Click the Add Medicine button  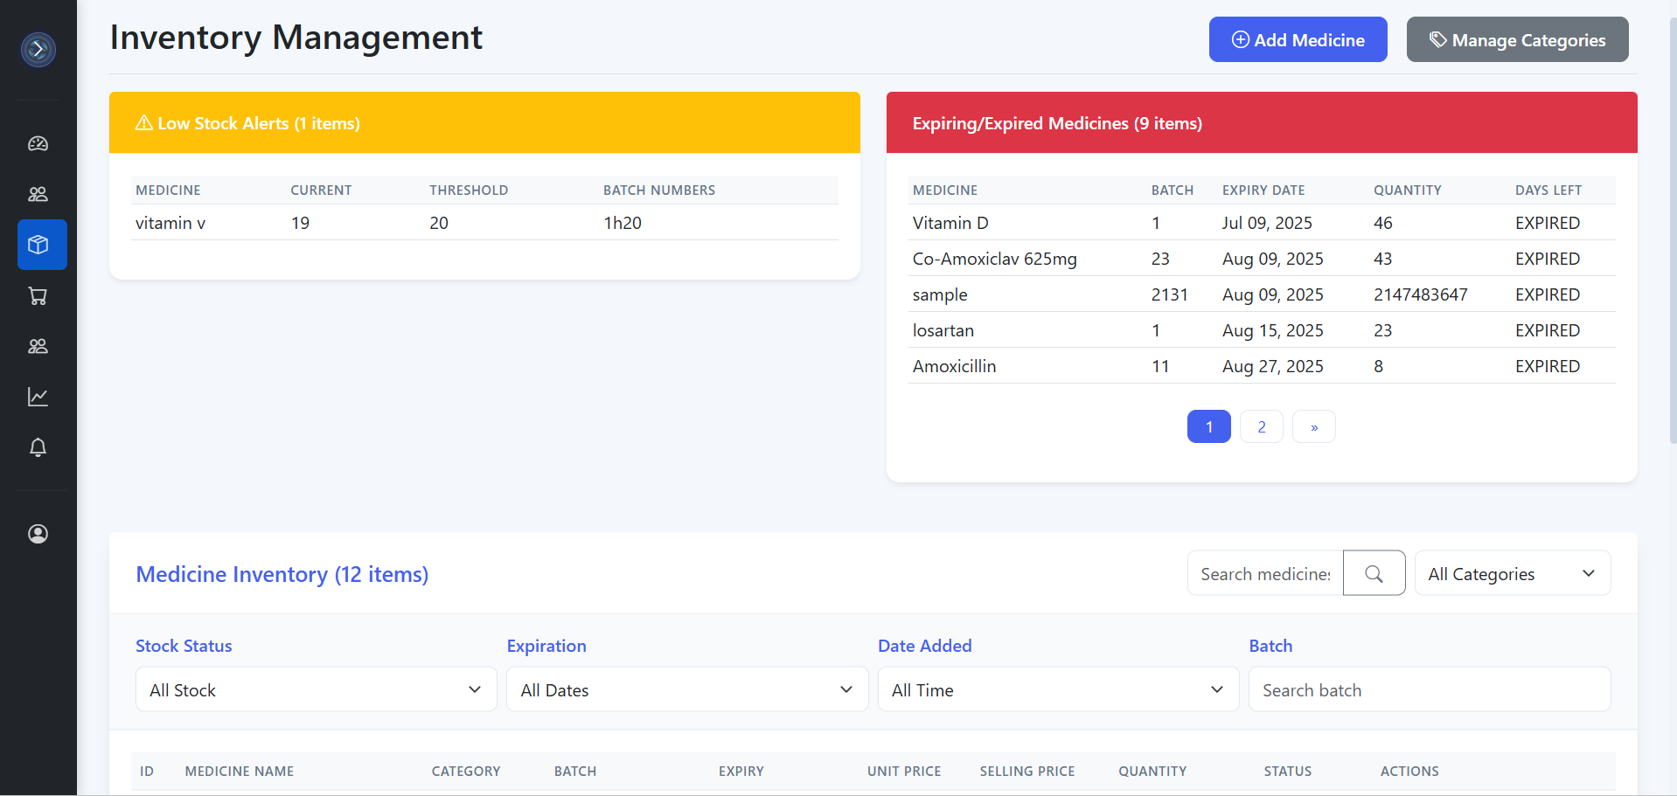tap(1298, 40)
